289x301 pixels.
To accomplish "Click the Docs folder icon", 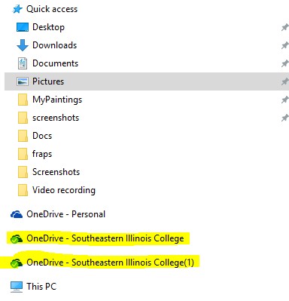I will (23, 136).
